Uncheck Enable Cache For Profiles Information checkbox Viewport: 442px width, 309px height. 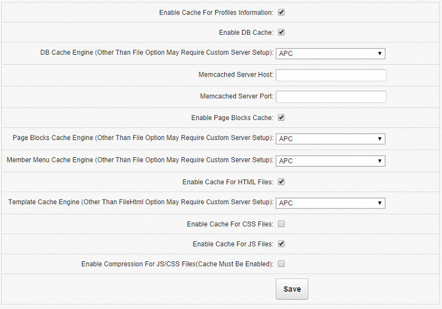click(x=281, y=12)
